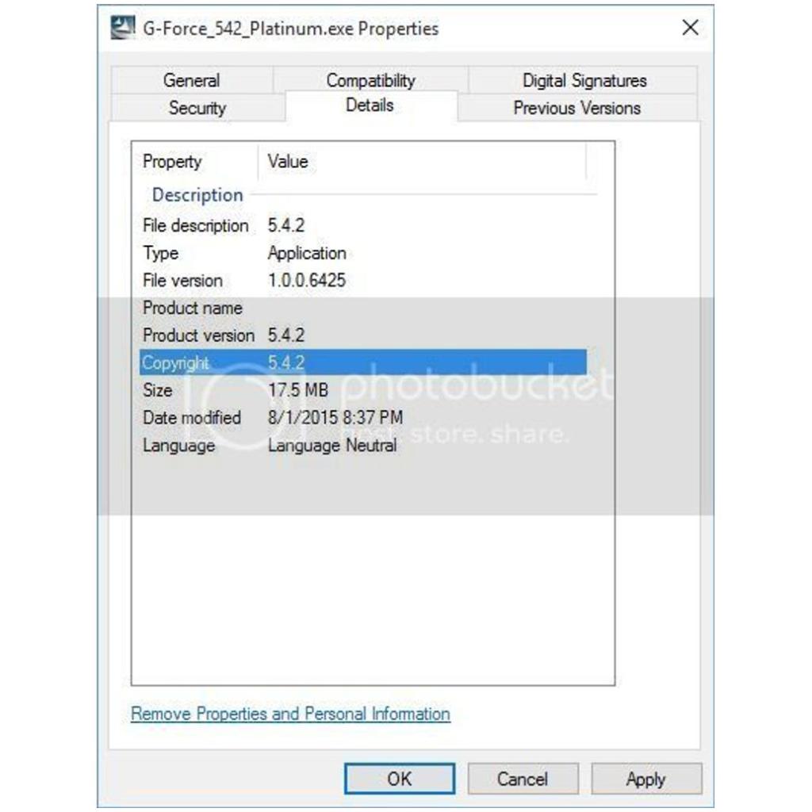This screenshot has width=812, height=812.
Task: Select the File description row label
Action: point(196,226)
